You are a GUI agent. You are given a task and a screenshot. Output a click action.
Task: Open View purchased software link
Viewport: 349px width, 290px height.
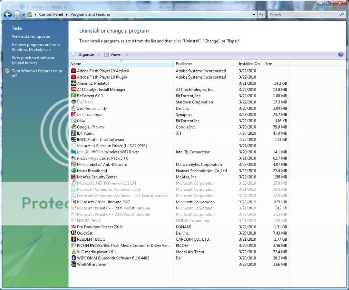click(x=33, y=60)
